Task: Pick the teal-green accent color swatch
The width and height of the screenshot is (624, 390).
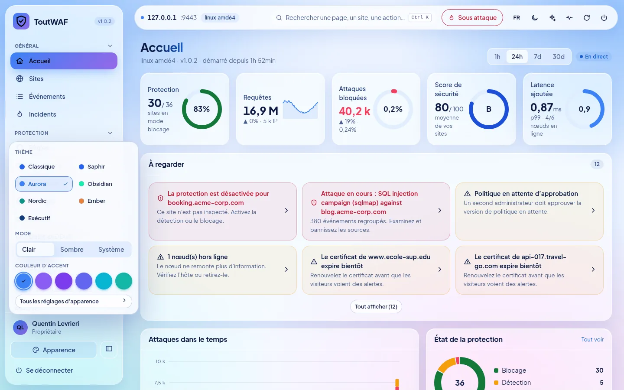Action: click(x=124, y=281)
